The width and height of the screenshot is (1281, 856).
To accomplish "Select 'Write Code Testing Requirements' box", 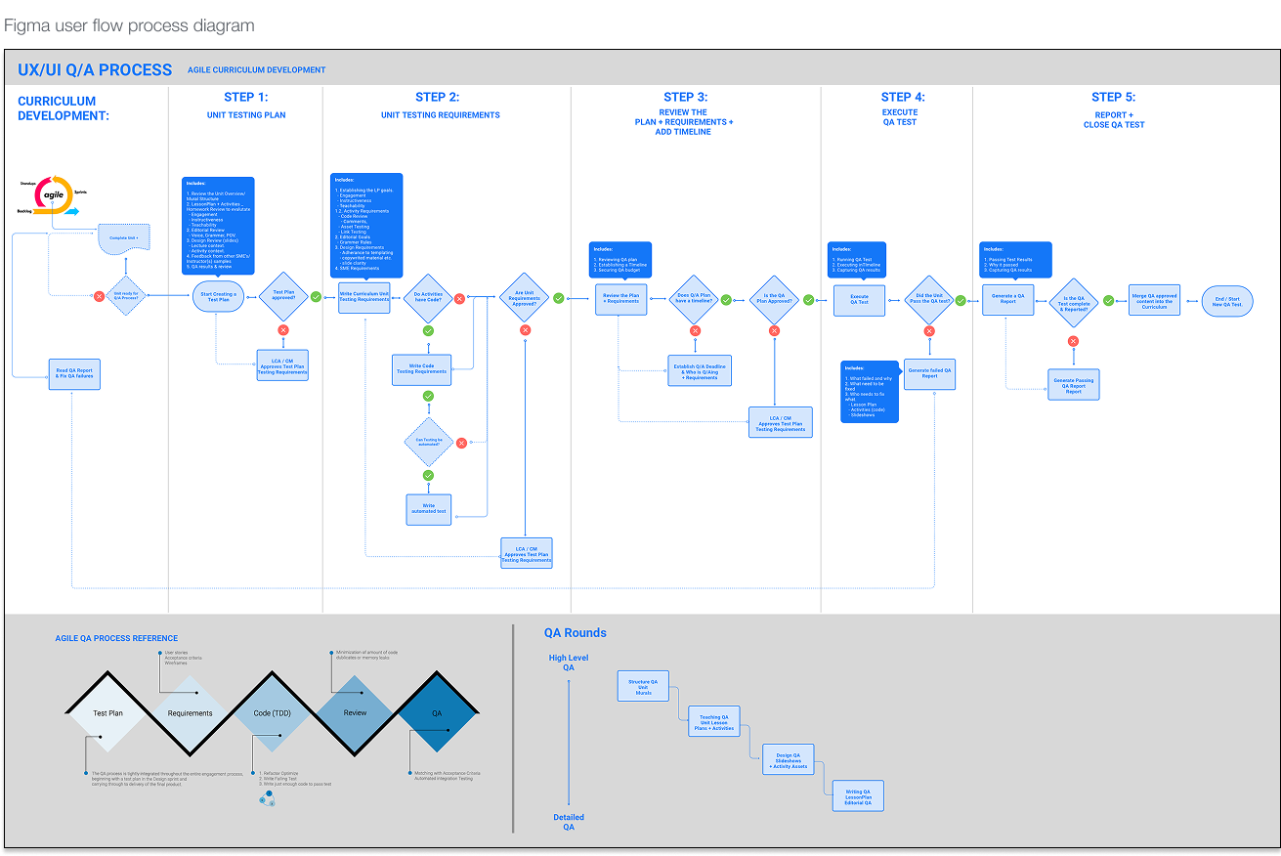I will click(x=421, y=369).
